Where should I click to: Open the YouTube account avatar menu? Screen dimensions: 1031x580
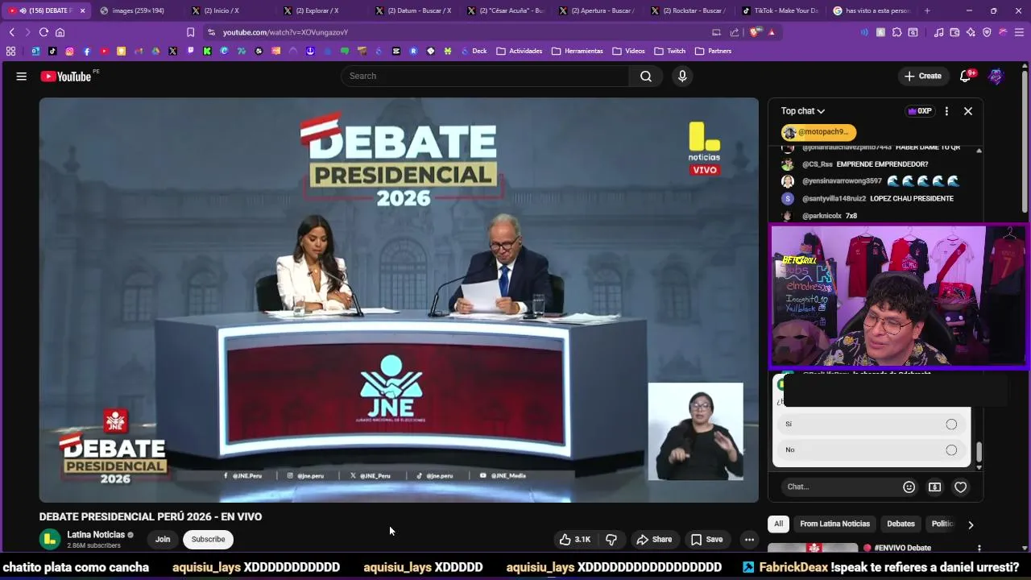click(x=996, y=77)
